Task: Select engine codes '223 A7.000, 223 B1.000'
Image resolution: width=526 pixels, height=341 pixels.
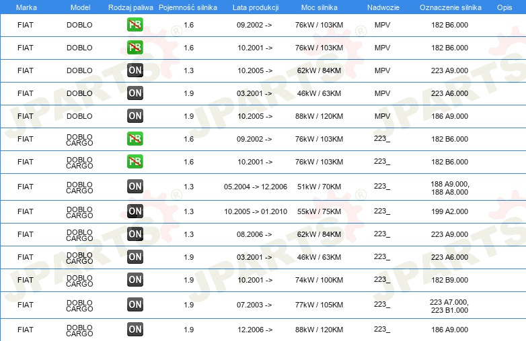Action: point(449,306)
